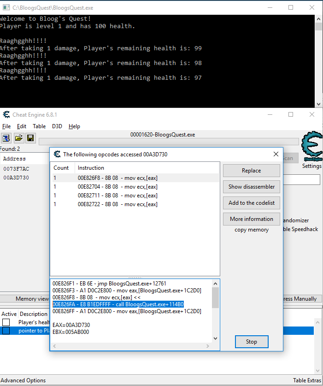The image size is (323, 386).
Task: Open the D3D menu
Action: click(57, 126)
